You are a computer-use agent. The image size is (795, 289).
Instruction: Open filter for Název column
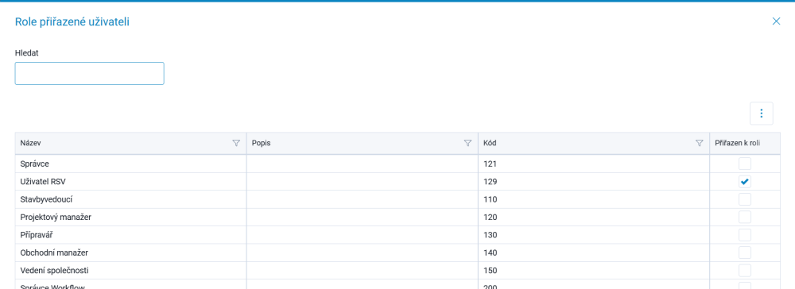pos(236,143)
